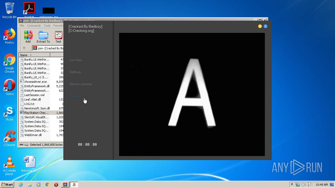Open the WinRAR Tools menu
The height and width of the screenshot is (188, 335).
coord(47,26)
